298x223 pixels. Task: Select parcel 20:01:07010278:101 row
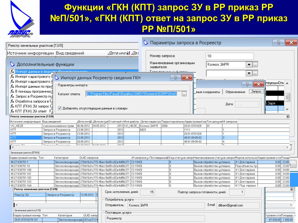point(56,220)
